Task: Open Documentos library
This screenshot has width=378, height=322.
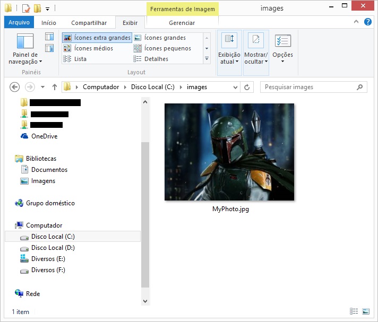Action: coord(44,170)
